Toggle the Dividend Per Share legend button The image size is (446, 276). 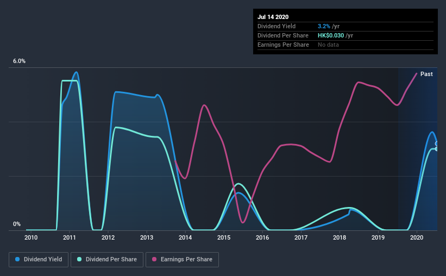107,260
